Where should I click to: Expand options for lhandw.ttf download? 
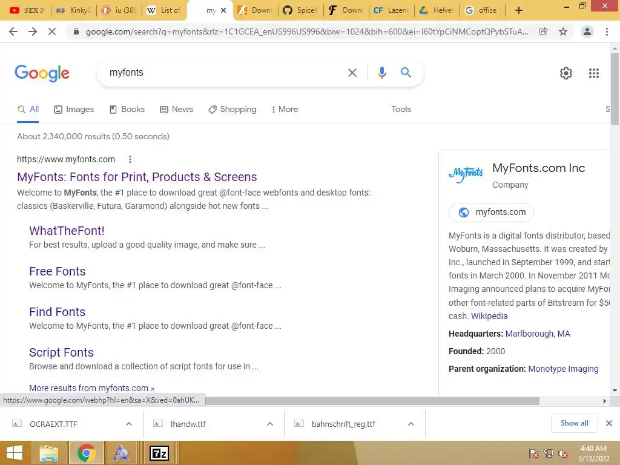tap(270, 424)
